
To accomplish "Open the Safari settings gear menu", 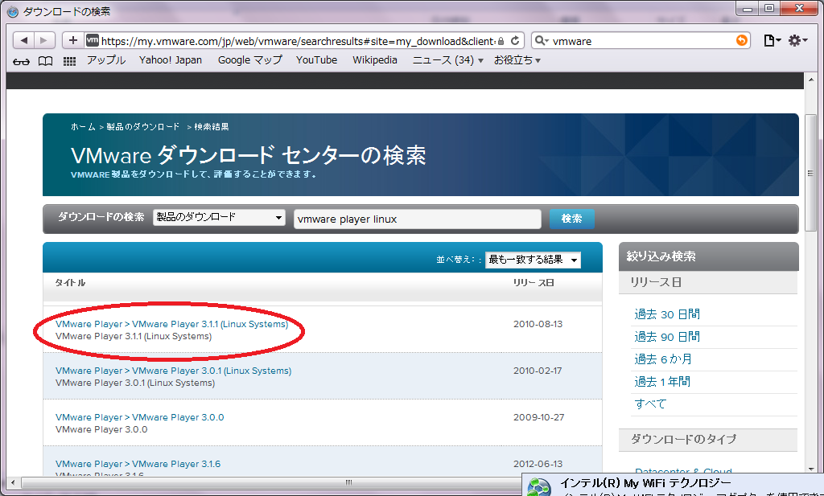I will coord(797,40).
